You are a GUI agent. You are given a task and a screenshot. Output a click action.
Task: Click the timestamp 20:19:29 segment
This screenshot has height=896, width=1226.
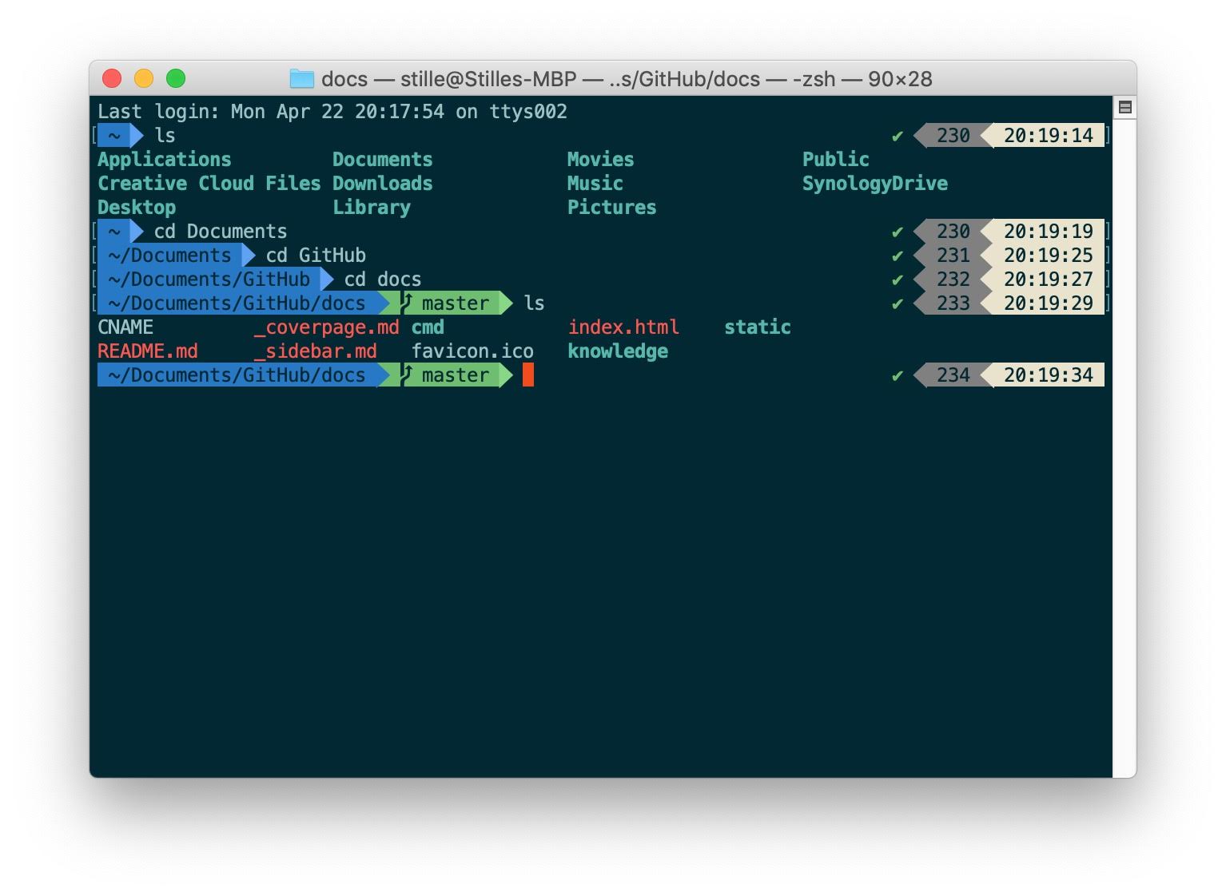tap(1048, 303)
